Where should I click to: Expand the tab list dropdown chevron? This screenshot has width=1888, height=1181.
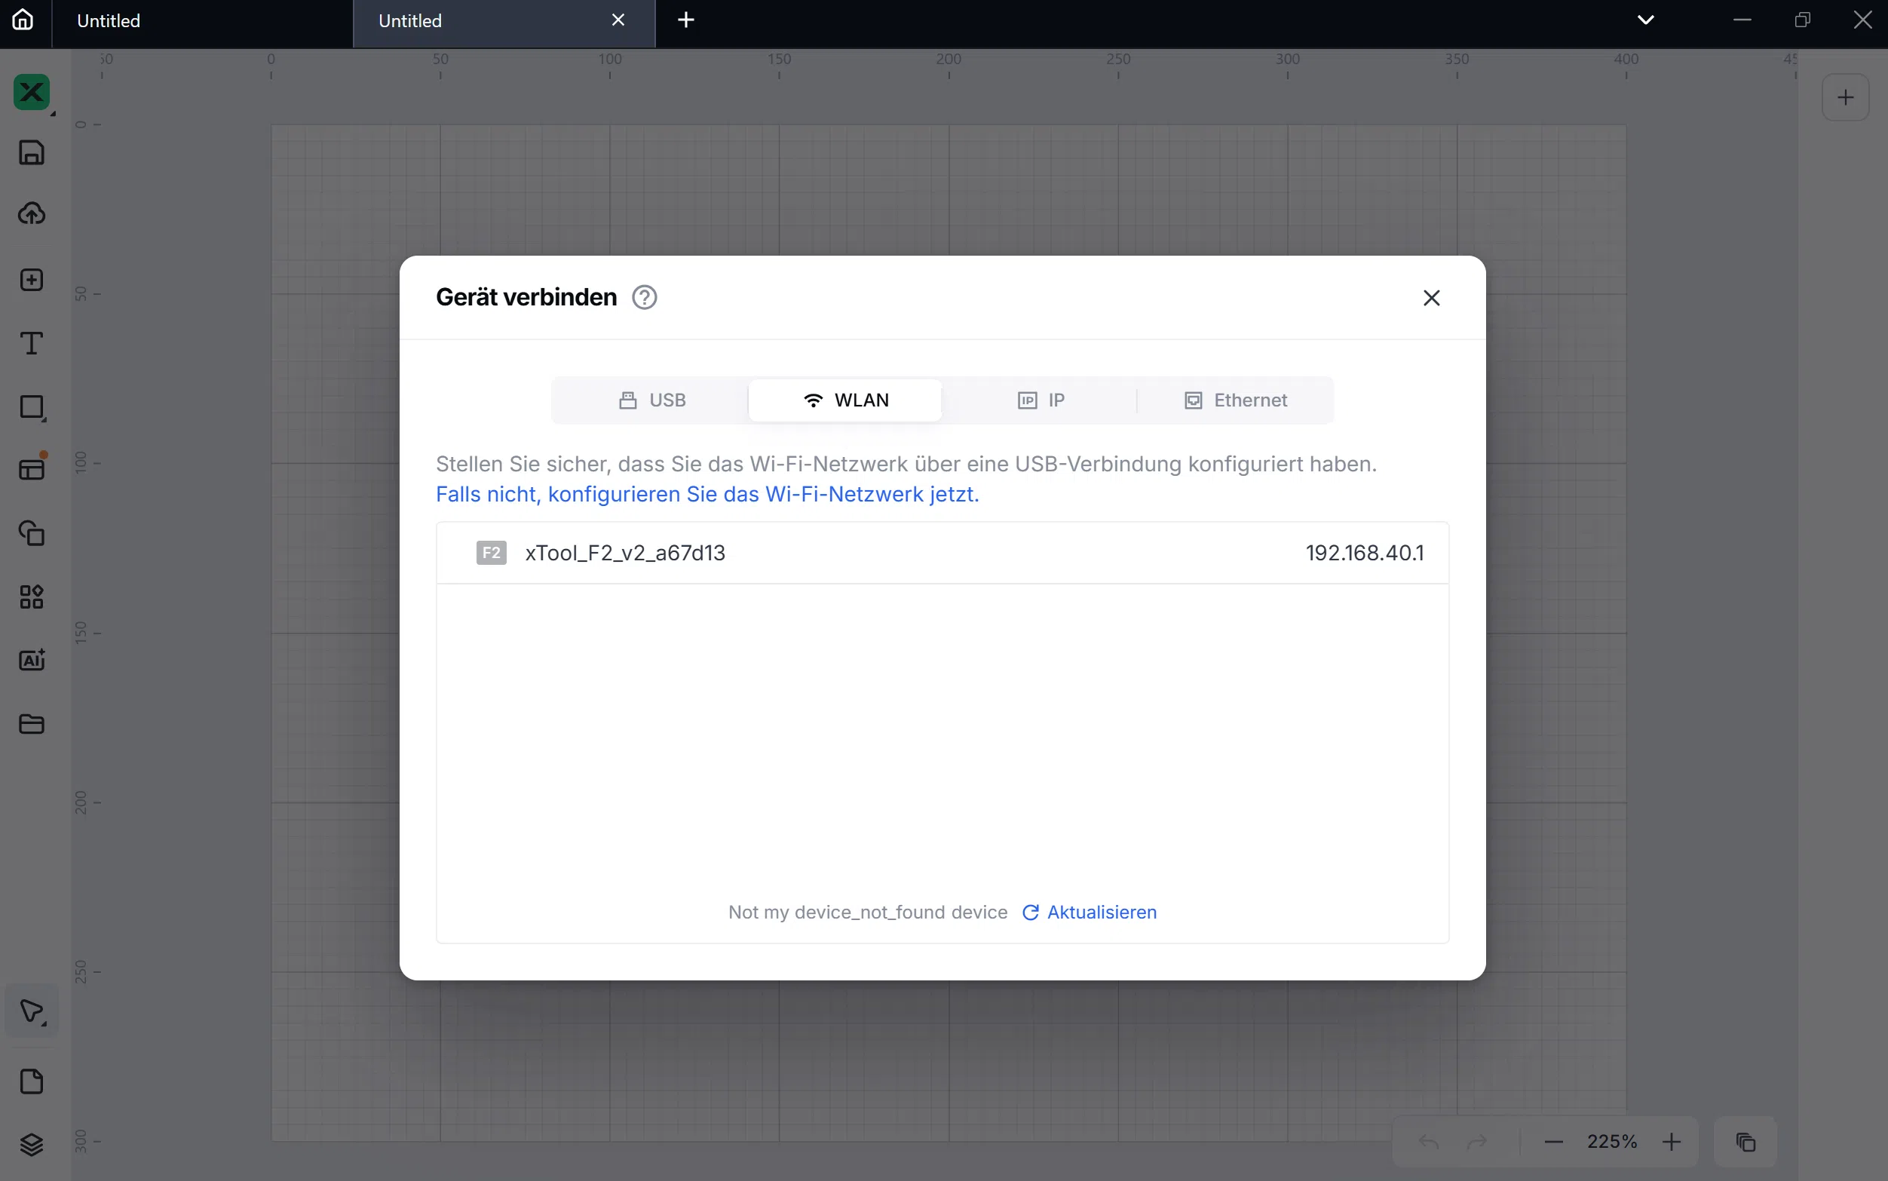(1646, 20)
